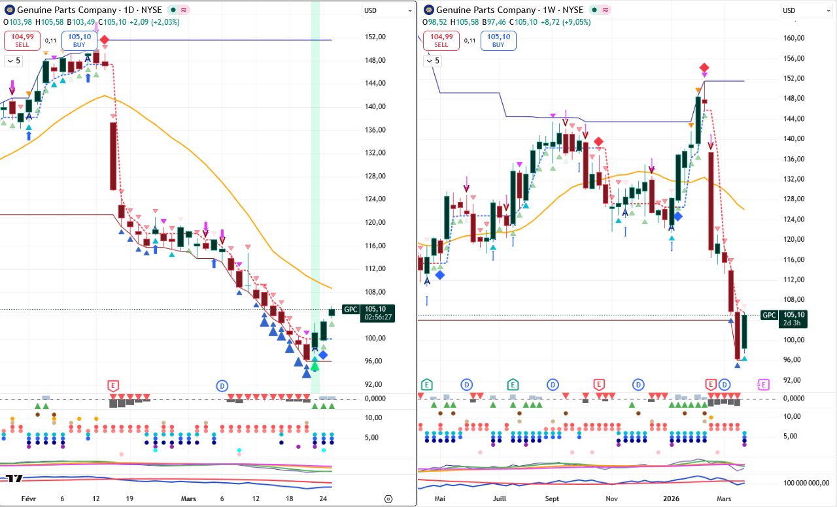Click the 1W Genuine Parts Company chart title
837x507 pixels.
(509, 10)
